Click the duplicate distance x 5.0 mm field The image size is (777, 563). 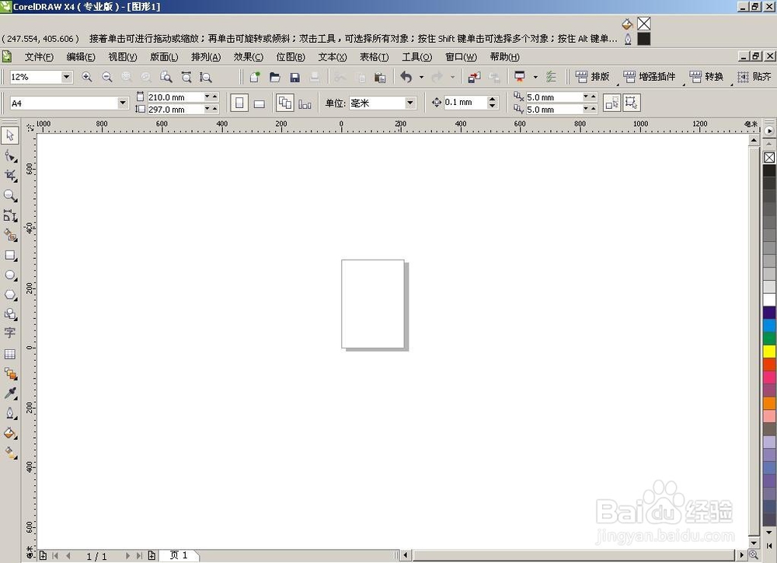pos(555,96)
